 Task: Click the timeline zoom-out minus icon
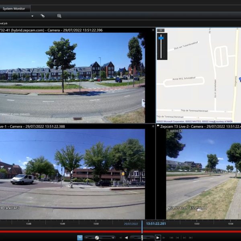[x=86, y=237]
